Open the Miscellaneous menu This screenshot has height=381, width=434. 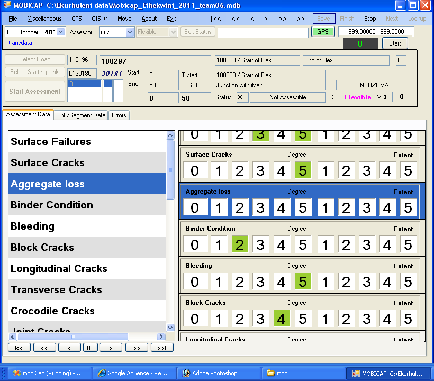click(x=44, y=19)
